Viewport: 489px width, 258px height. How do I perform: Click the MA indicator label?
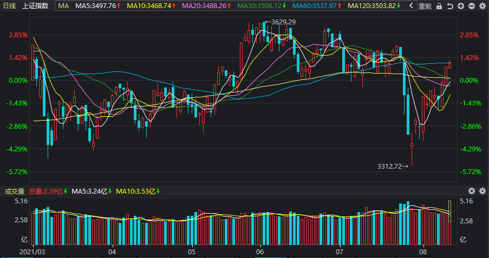pyautogui.click(x=63, y=5)
